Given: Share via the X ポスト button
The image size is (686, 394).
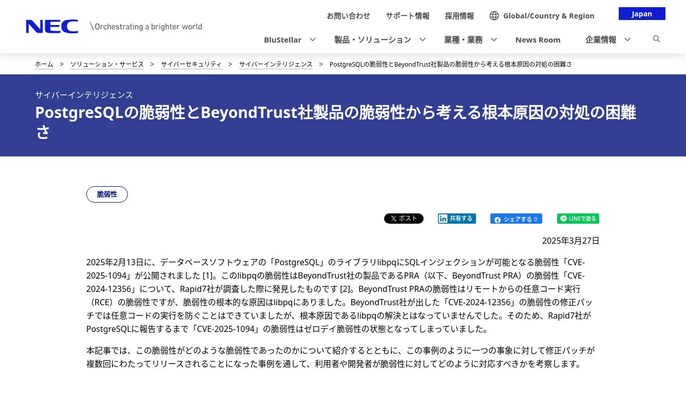Looking at the screenshot, I should [404, 219].
